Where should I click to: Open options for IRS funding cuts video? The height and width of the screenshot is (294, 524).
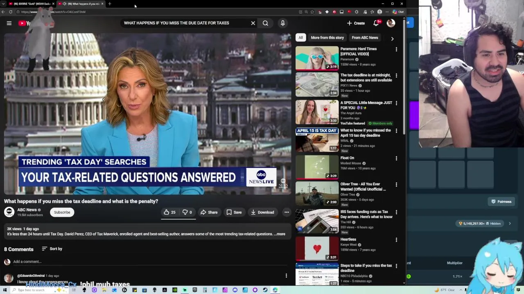[396, 212]
